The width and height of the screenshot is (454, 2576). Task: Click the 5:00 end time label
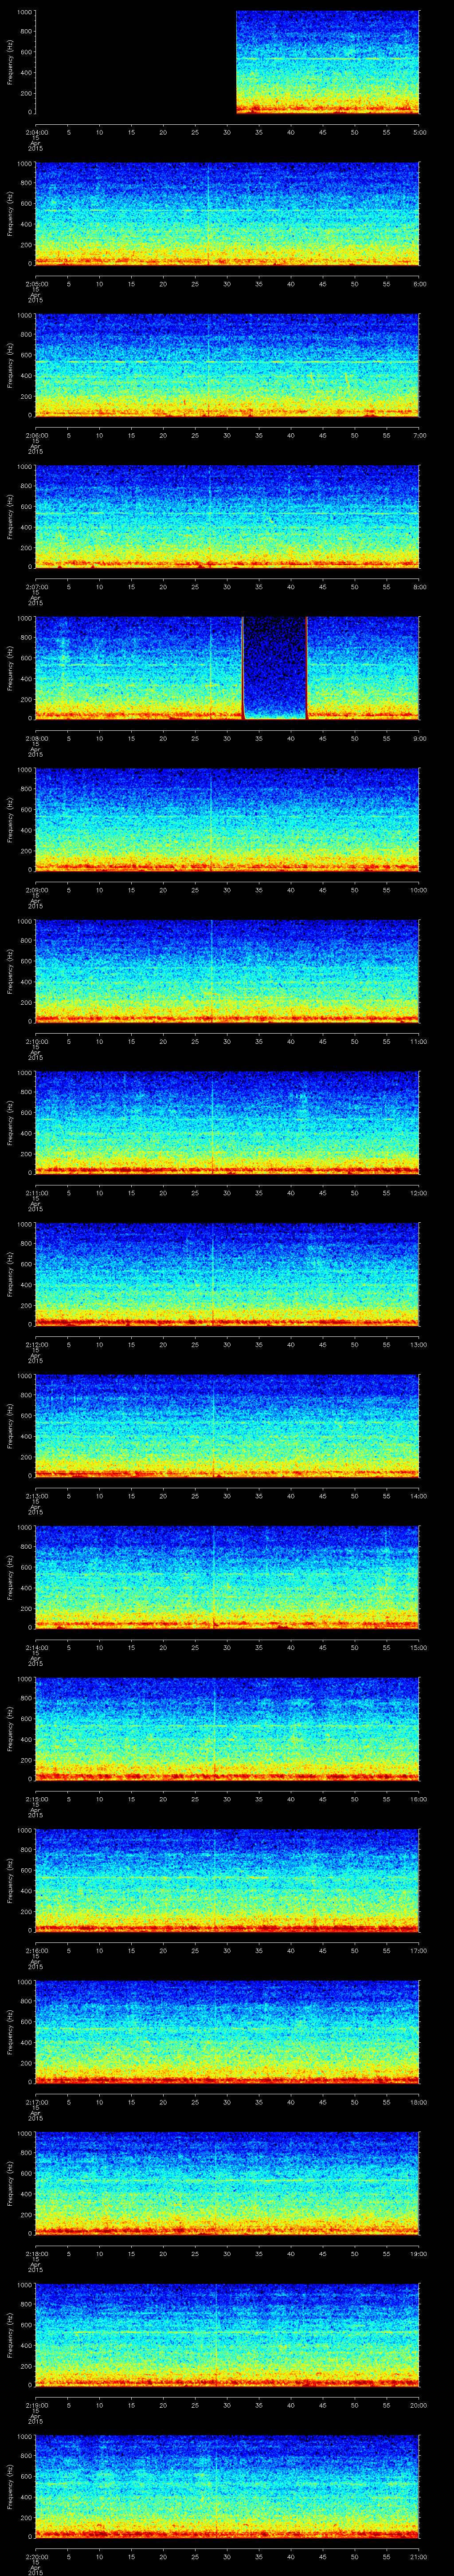click(x=419, y=132)
